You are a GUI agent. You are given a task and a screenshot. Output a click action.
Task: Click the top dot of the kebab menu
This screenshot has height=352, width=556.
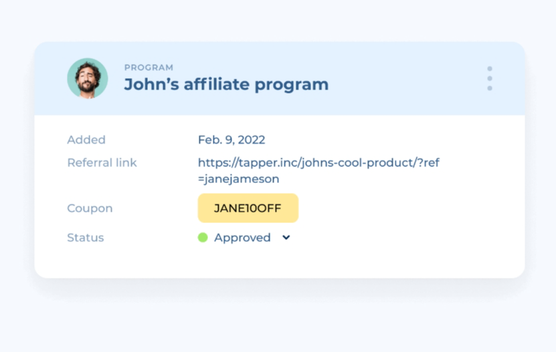[x=490, y=69]
